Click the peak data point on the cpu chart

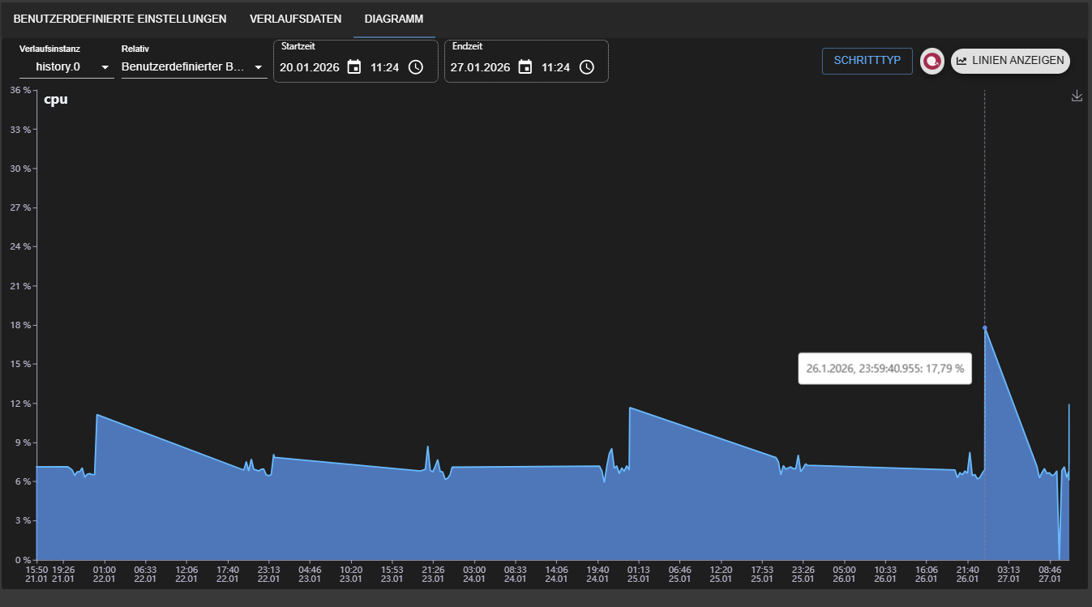coord(984,327)
